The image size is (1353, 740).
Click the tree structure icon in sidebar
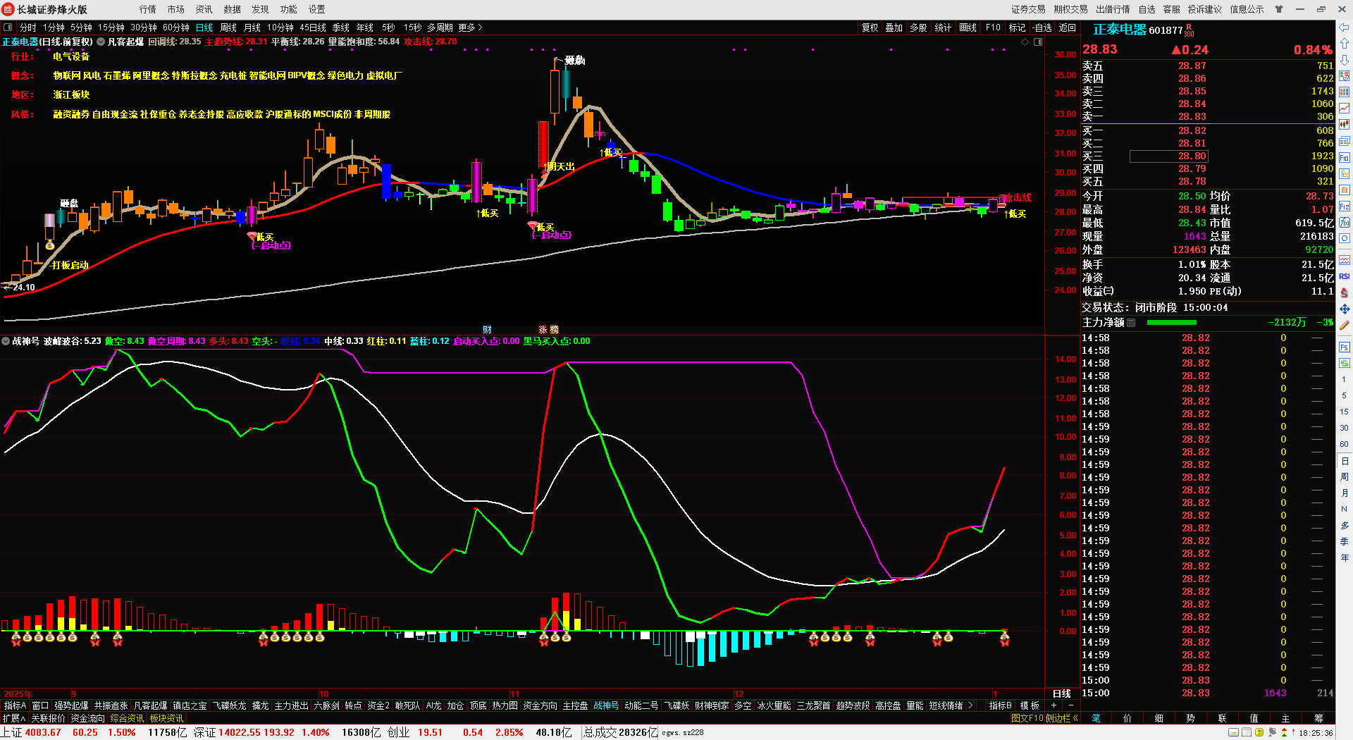click(1344, 173)
